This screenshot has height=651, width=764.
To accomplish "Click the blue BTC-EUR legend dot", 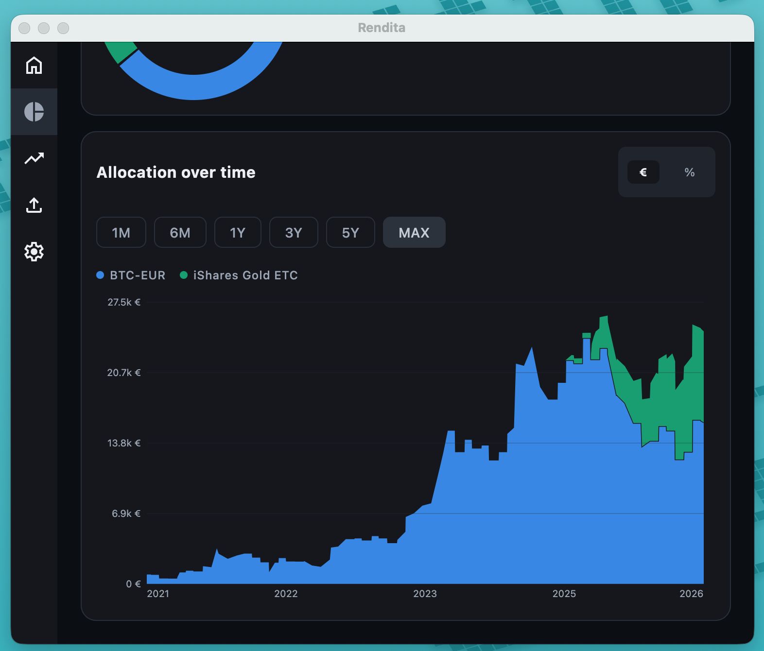I will tap(100, 275).
